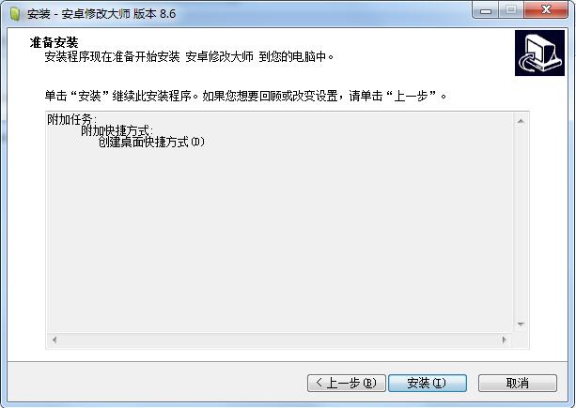Click the 创建桌面快捷方式(D) line
576x408 pixels.
click(151, 142)
